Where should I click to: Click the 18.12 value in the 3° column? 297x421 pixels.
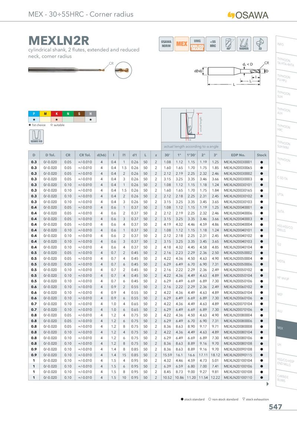point(215,355)
